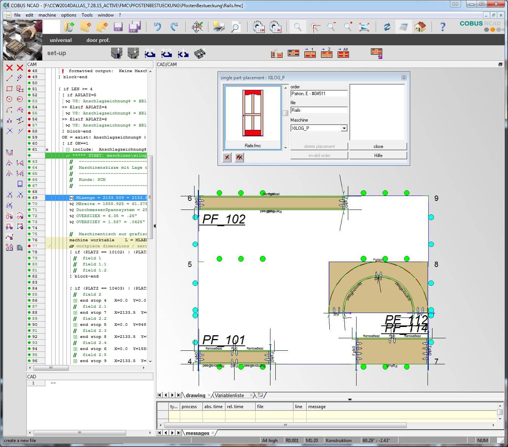Switch to the Variablenliste tab
This screenshot has height=447, width=508.
tap(229, 395)
